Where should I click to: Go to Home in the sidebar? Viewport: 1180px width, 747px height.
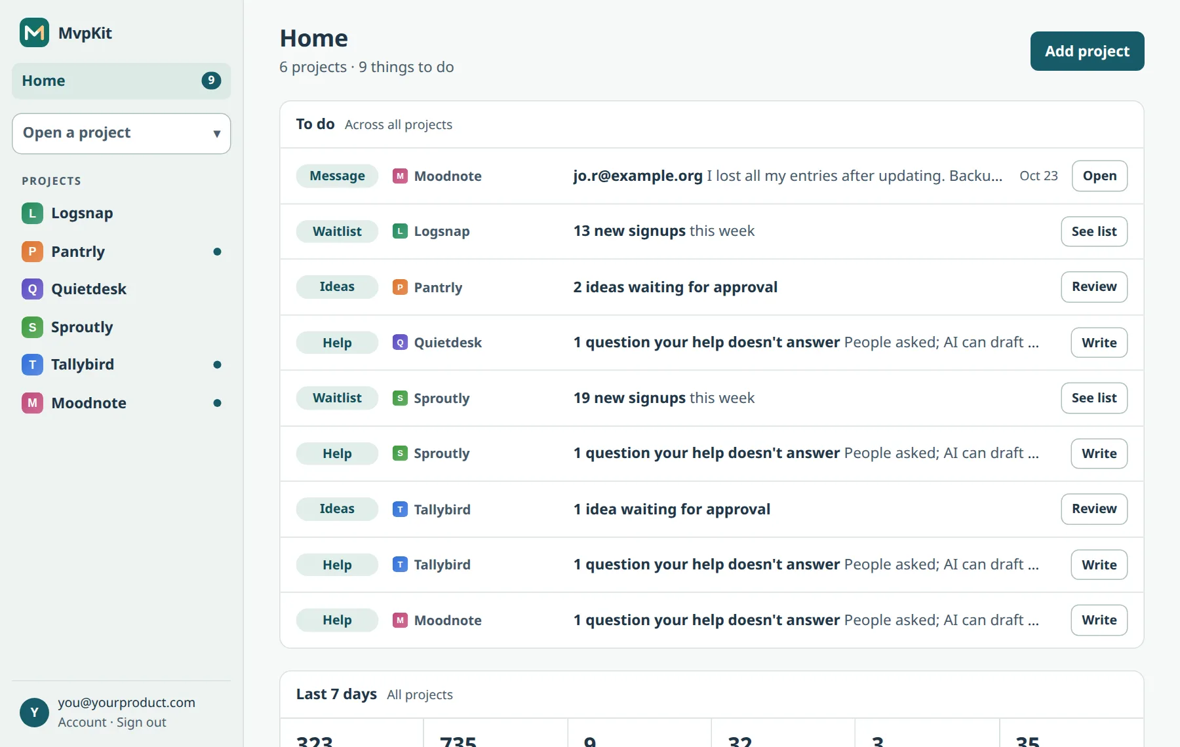[x=121, y=81]
